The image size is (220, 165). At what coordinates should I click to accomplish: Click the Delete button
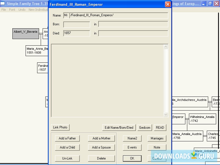coord(101,158)
